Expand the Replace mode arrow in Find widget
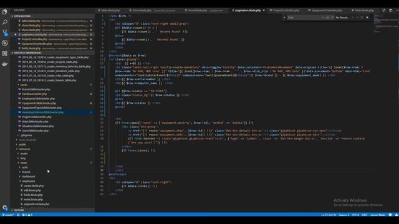The width and height of the screenshot is (399, 224). click(x=284, y=17)
